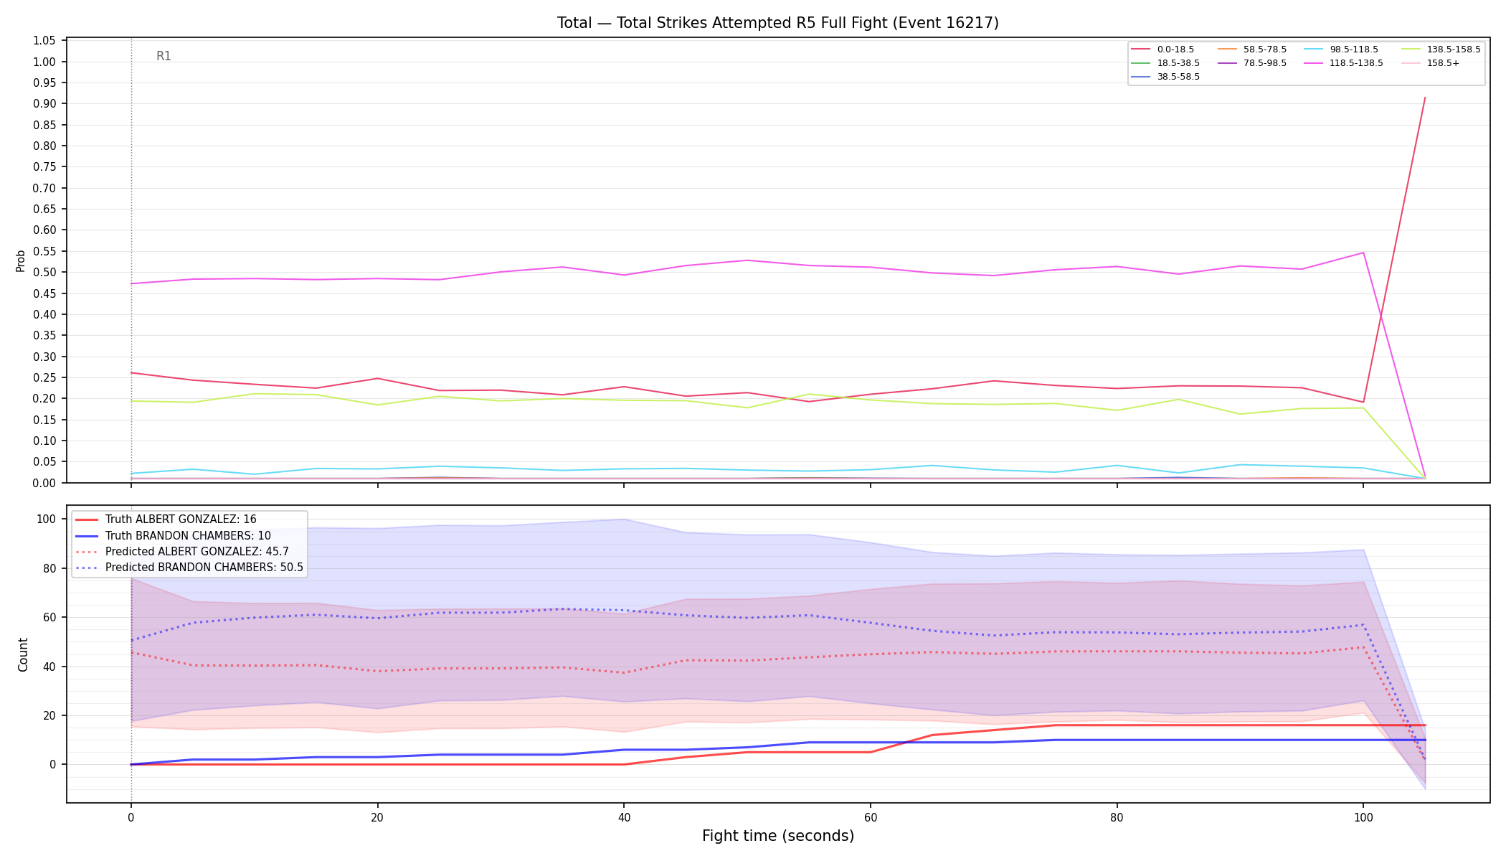The height and width of the screenshot is (861, 1506).
Task: Click the Prob y-axis label
Action: (21, 260)
